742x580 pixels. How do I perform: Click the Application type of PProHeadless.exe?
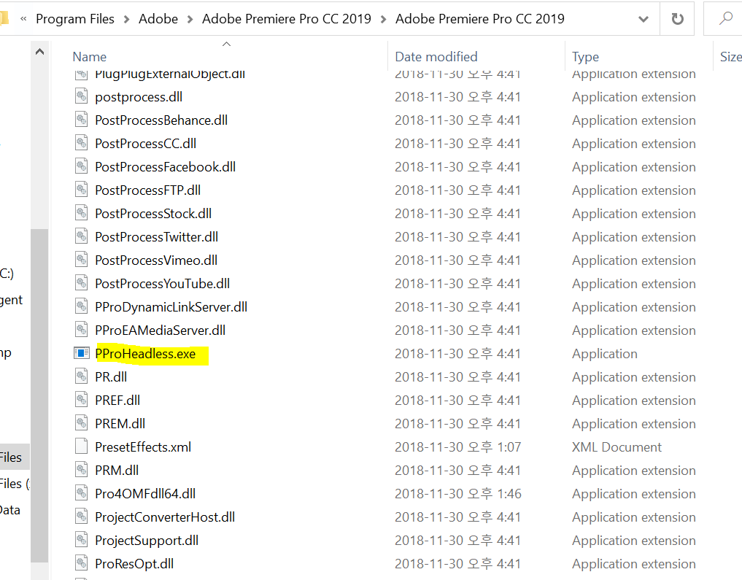(604, 353)
